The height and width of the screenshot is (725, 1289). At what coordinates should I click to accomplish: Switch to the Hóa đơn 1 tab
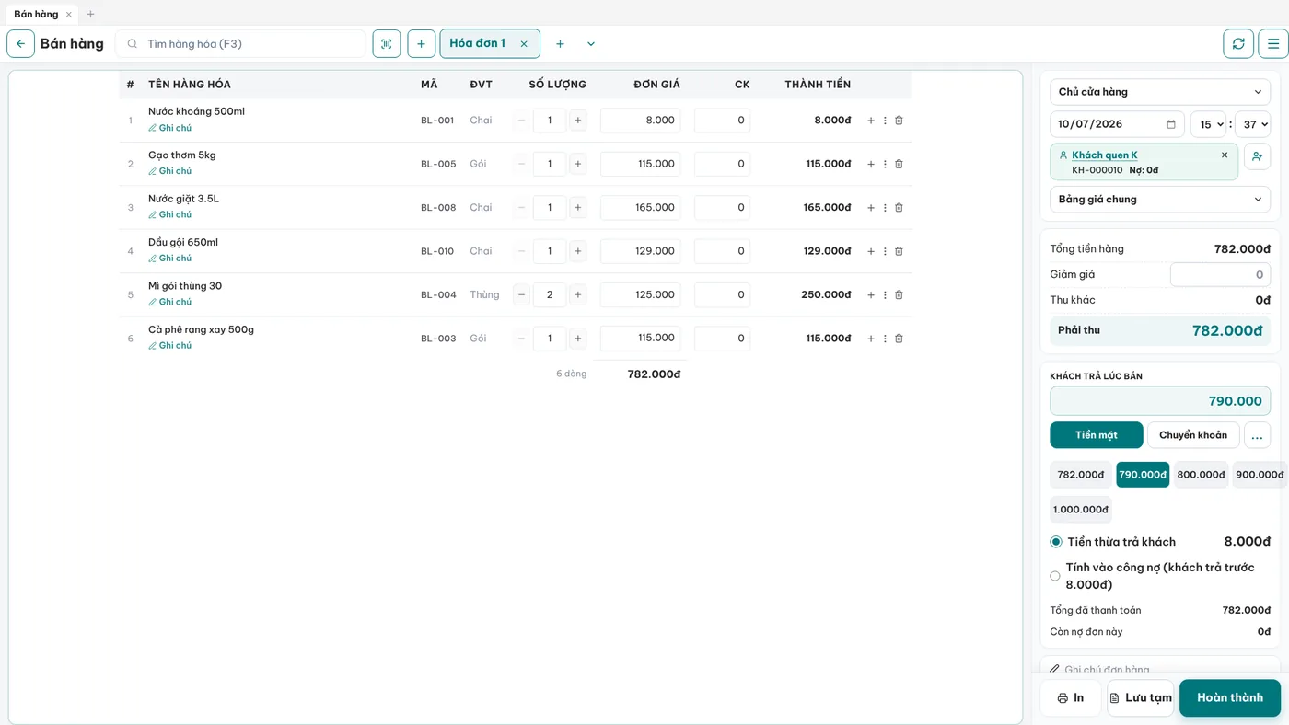pyautogui.click(x=477, y=43)
